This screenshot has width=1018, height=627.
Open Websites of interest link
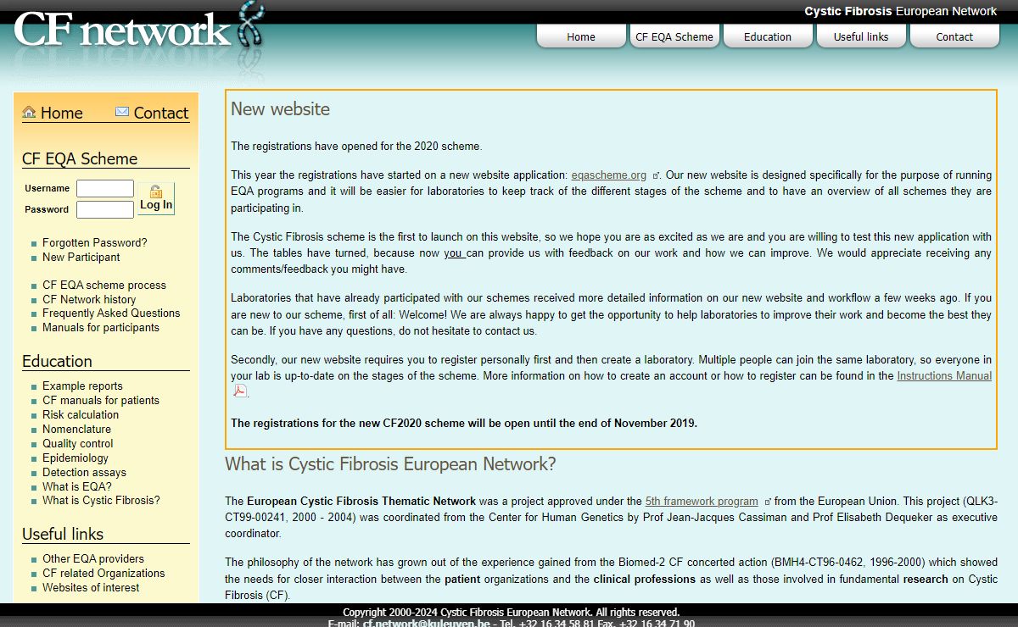(91, 587)
